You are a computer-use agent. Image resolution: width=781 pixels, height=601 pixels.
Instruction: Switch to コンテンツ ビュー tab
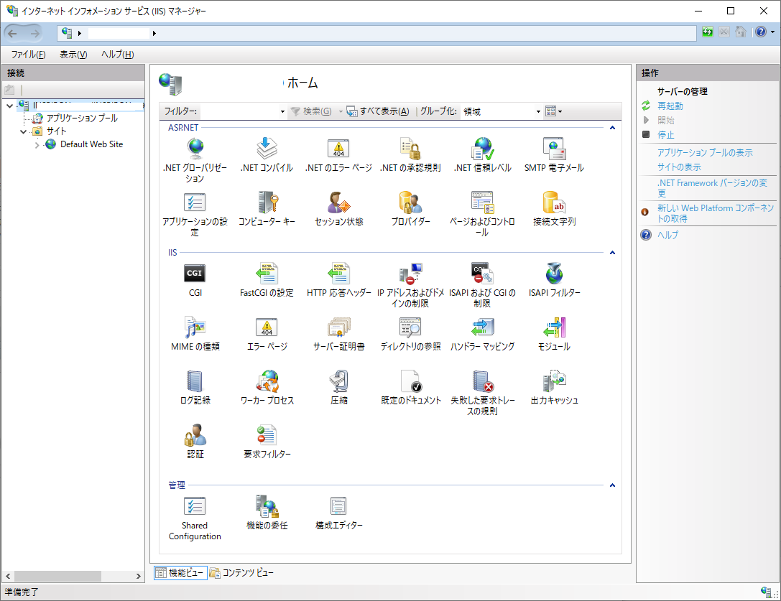pos(241,573)
